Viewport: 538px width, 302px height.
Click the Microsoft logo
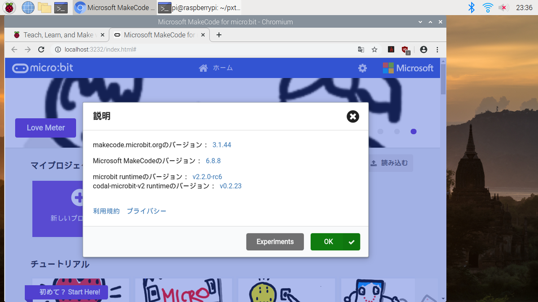point(408,68)
